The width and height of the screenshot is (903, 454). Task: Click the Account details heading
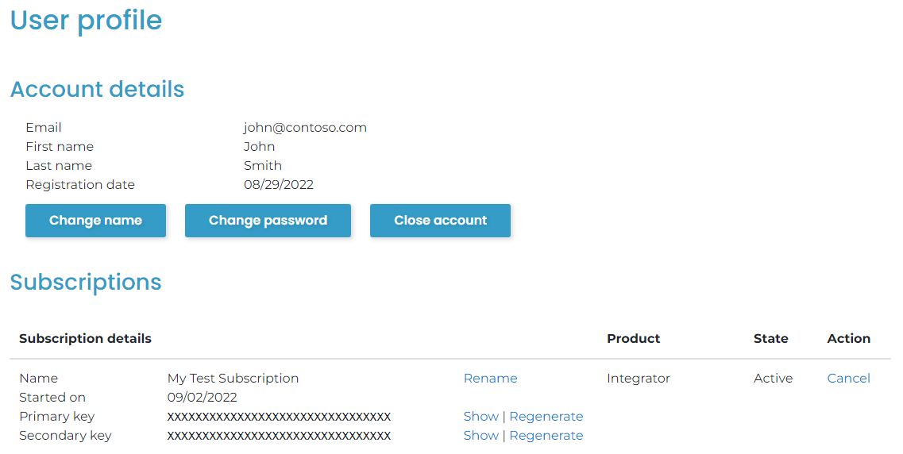click(97, 90)
